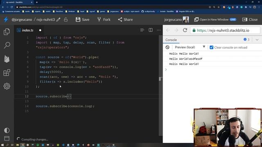Click the unsaved dot on index.ts tab

[x=40, y=30]
